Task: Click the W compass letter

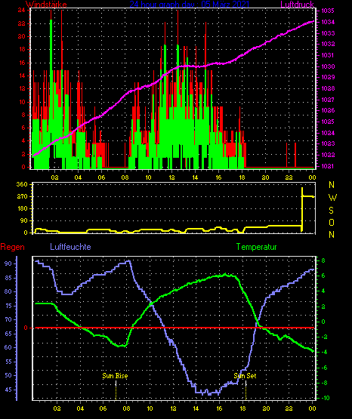Action: [332, 198]
